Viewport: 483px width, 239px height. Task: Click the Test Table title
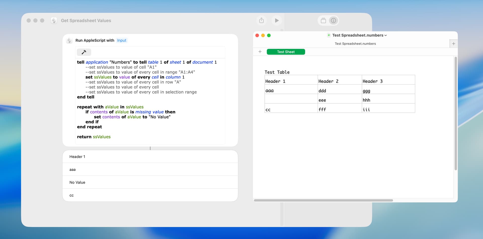[x=277, y=72]
